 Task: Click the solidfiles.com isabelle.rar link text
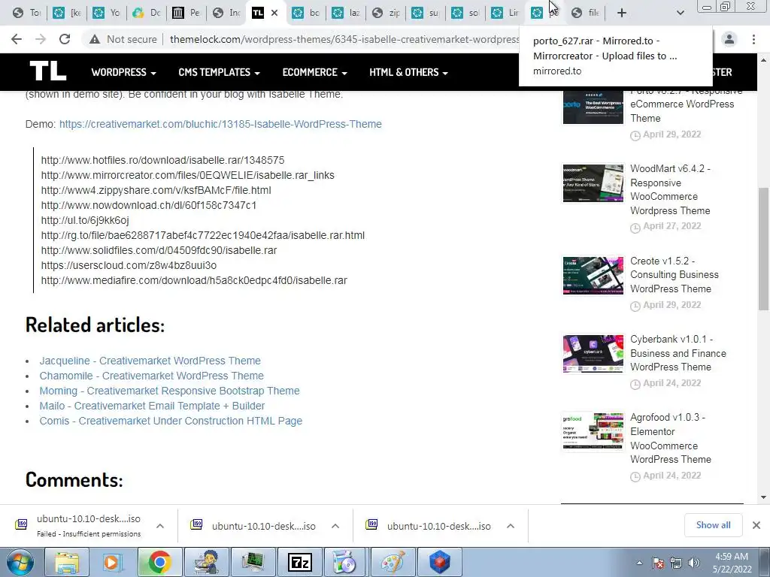(159, 250)
